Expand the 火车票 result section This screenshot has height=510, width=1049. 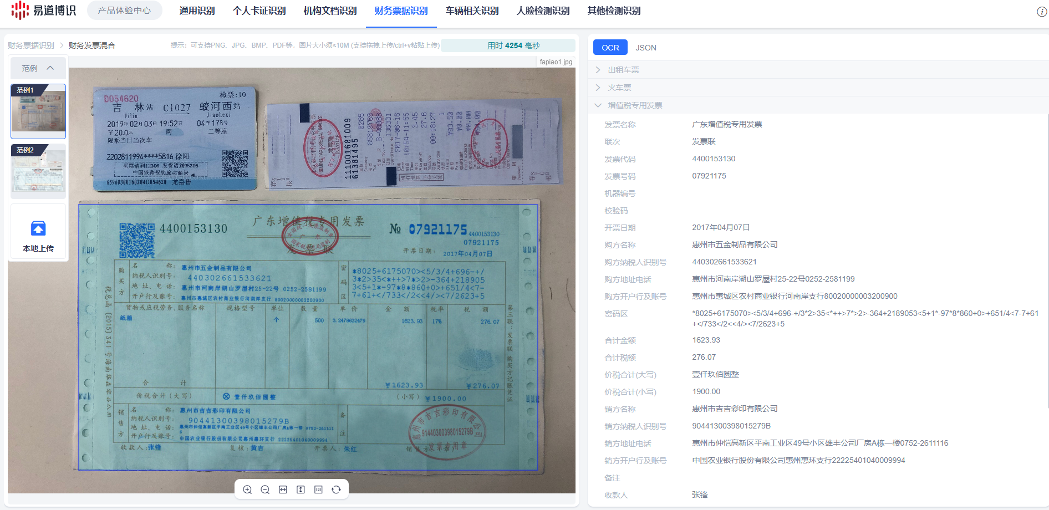(x=619, y=88)
